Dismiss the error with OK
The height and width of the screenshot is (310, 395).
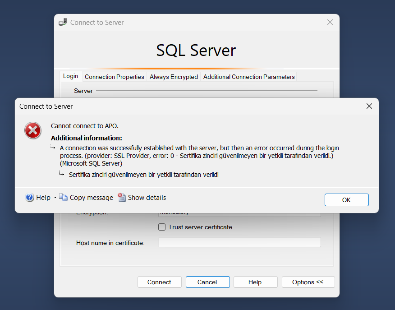pyautogui.click(x=346, y=199)
